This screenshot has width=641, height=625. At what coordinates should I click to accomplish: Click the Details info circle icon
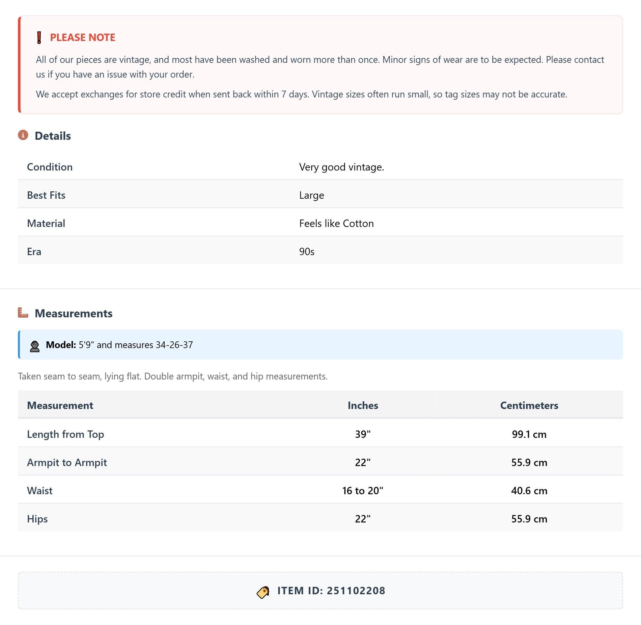23,135
